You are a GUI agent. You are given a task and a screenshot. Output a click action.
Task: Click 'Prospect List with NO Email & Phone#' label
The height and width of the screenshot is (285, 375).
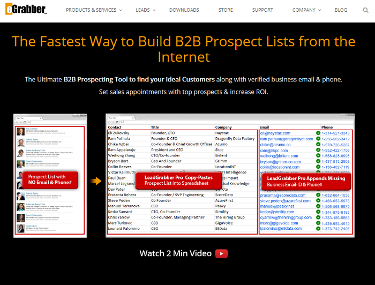pyautogui.click(x=50, y=179)
